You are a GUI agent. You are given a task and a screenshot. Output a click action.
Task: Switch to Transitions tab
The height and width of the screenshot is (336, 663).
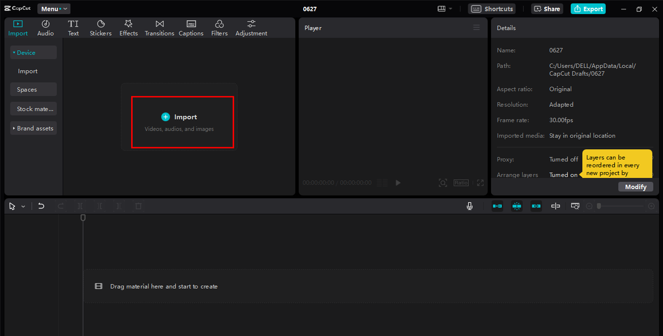pos(160,28)
